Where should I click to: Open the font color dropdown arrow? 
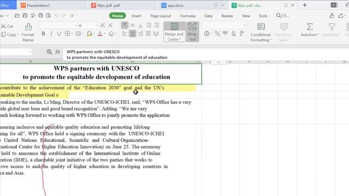pos(104,34)
